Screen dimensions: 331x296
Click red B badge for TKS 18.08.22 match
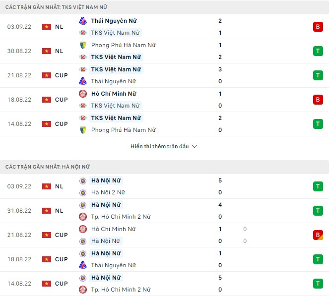point(318,100)
